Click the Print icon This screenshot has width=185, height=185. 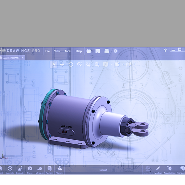[x=107, y=51]
